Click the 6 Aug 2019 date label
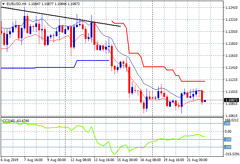This screenshot has height=164, width=240. [x=9, y=160]
